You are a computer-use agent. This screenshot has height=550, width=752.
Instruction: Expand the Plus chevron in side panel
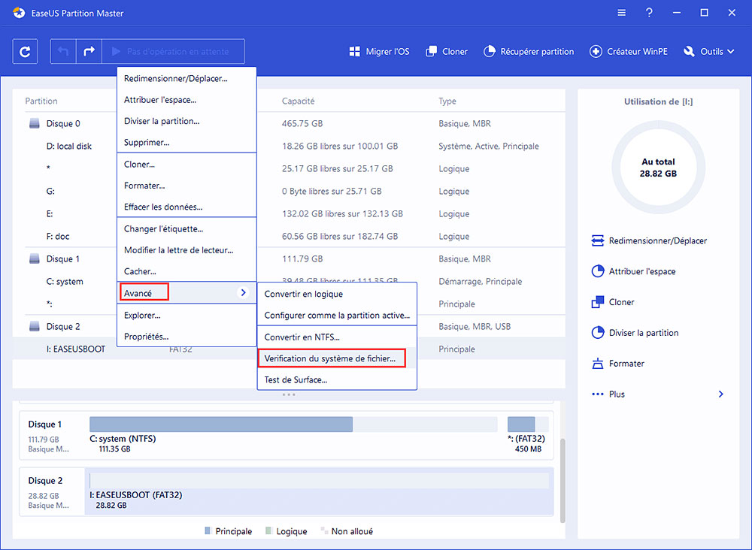[x=720, y=394]
